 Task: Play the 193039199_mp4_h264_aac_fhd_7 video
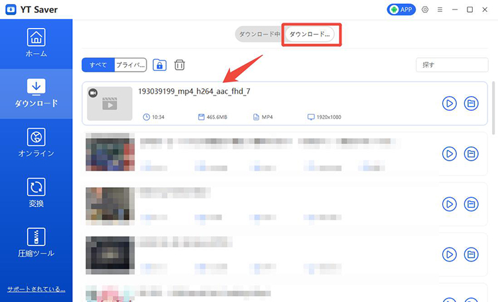pos(450,104)
